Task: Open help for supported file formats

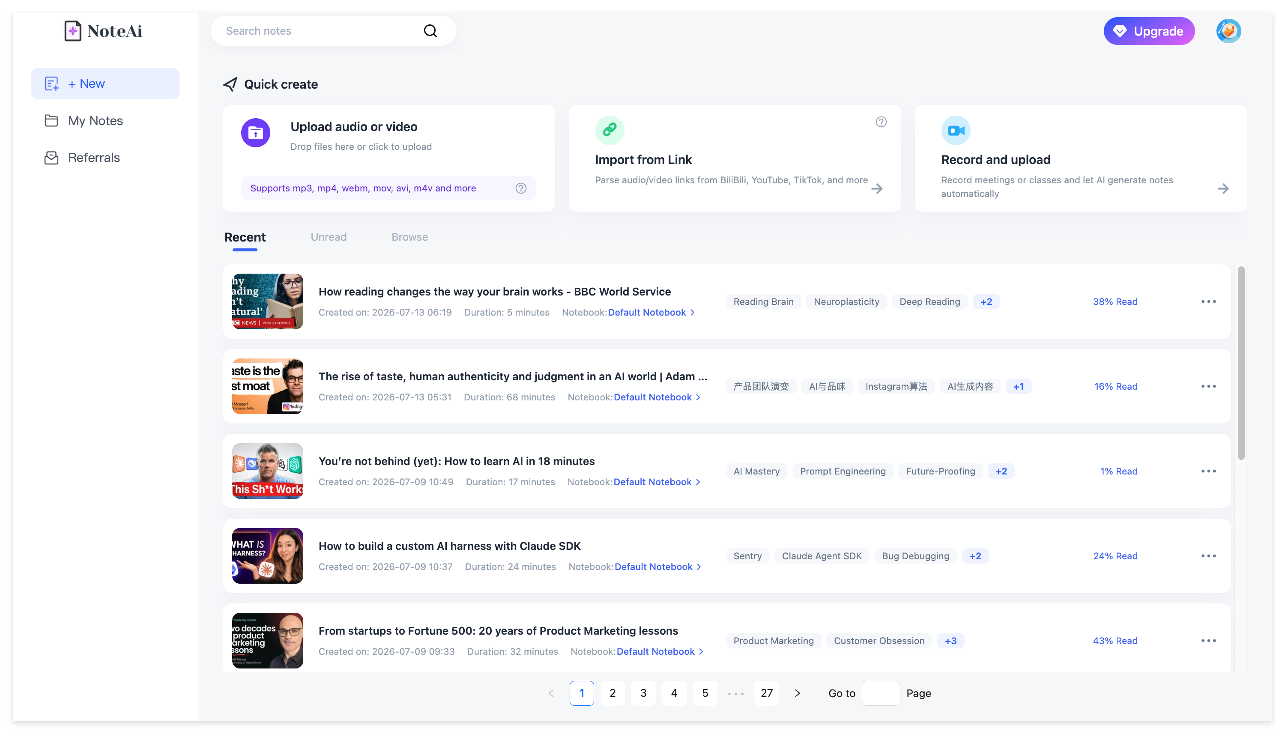Action: pos(521,188)
